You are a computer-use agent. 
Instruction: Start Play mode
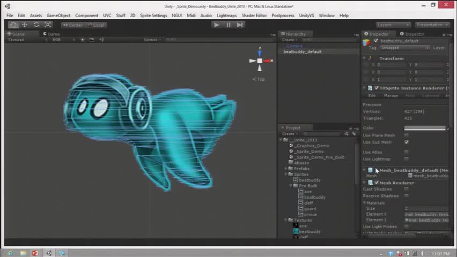(x=216, y=25)
